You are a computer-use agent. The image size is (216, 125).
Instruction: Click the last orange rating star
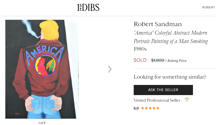pos(158,108)
